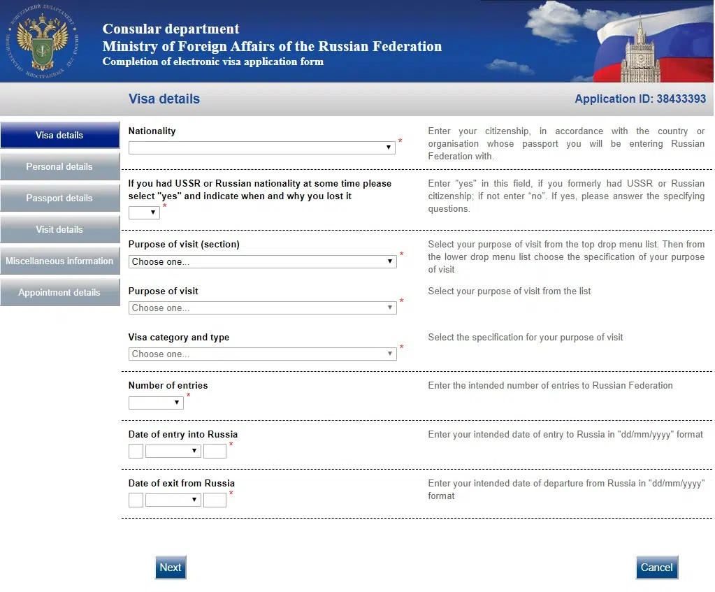
Task: Go to the Personal details tab
Action: click(x=59, y=166)
